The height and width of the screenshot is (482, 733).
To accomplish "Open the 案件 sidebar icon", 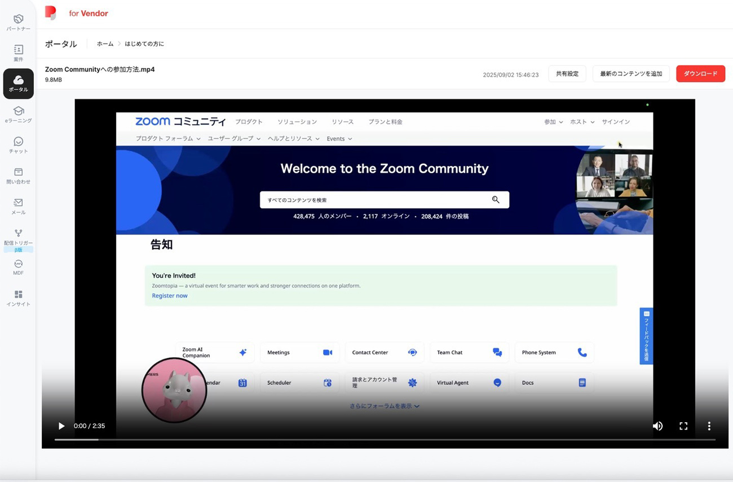I will 18,53.
